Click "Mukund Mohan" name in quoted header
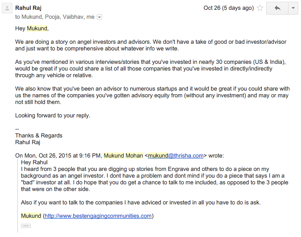Image resolution: width=301 pixels, height=237 pixels. tap(123, 156)
